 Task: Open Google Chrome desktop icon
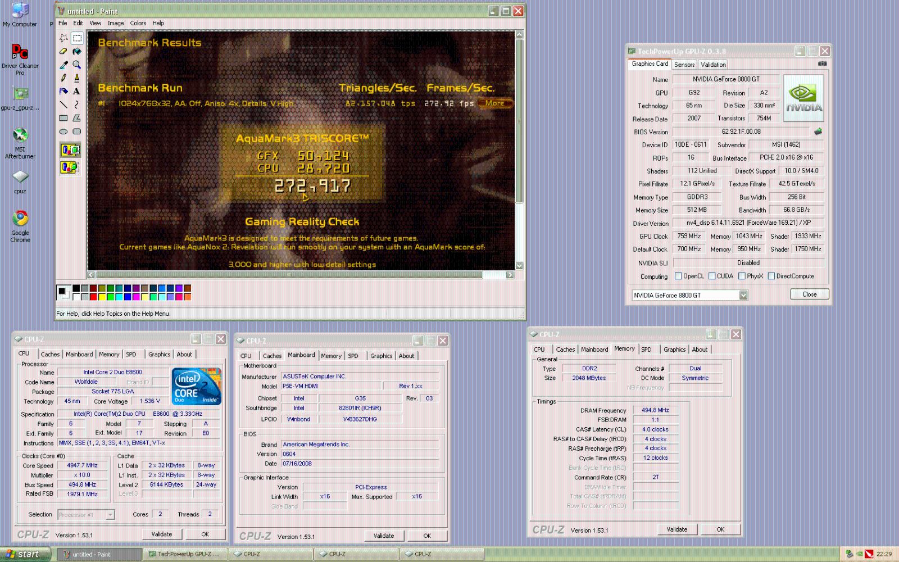(x=20, y=226)
